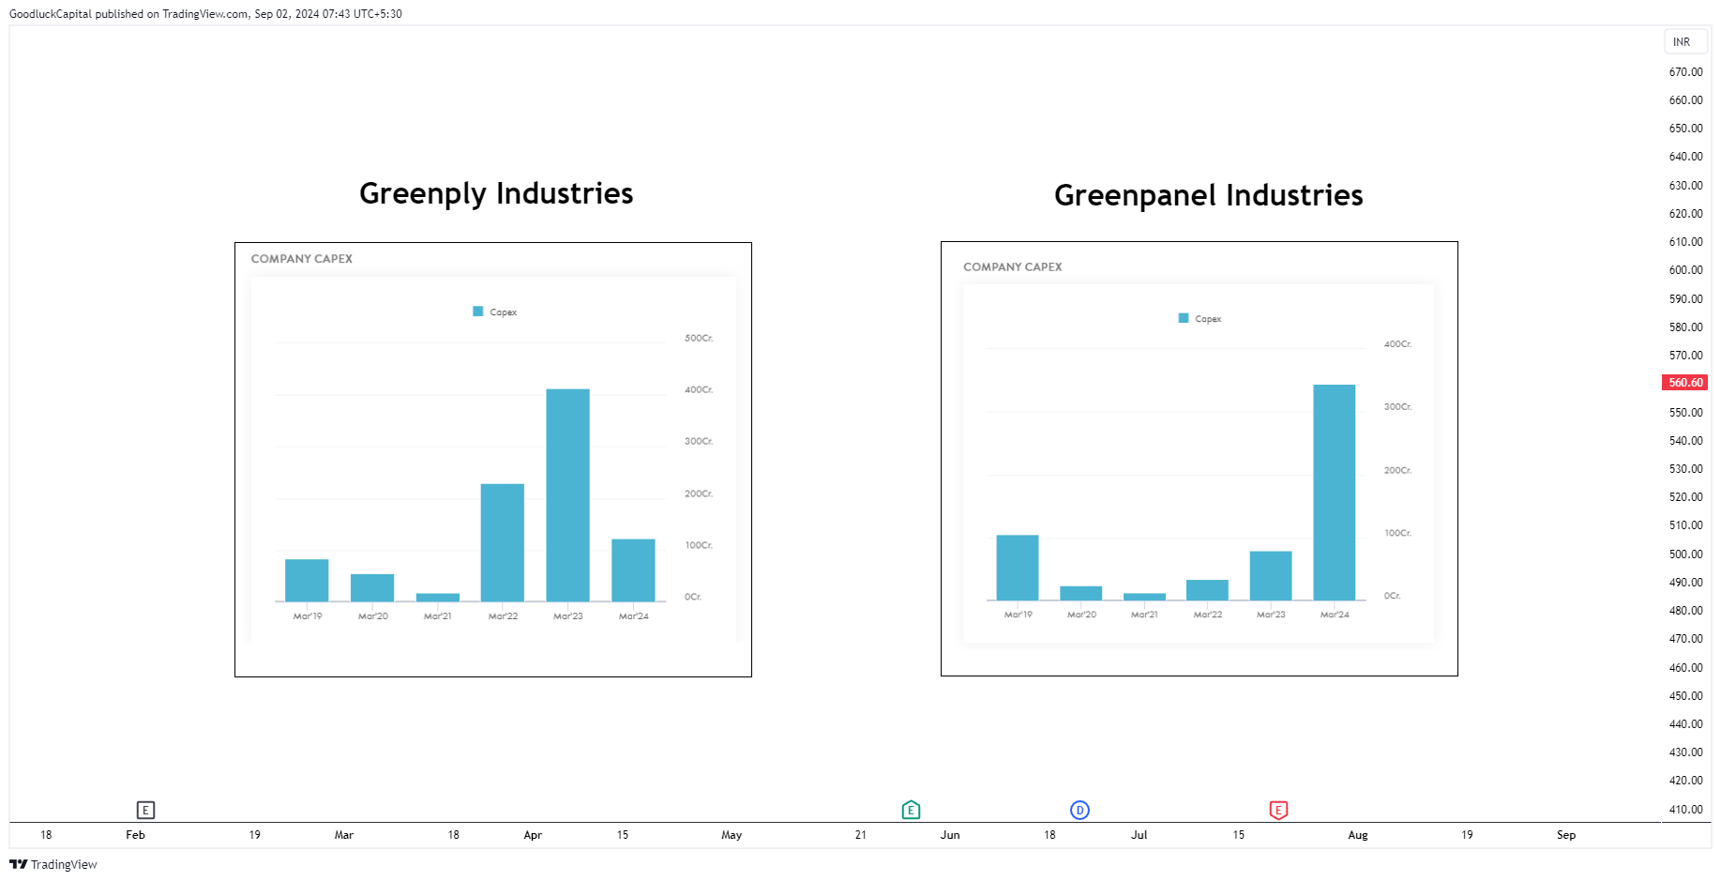
Task: Click the TradingView logo at bottom left
Action: tap(53, 864)
